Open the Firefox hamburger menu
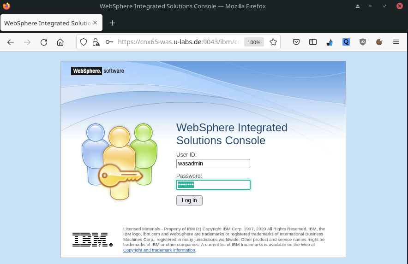This screenshot has width=408, height=264. 396,42
